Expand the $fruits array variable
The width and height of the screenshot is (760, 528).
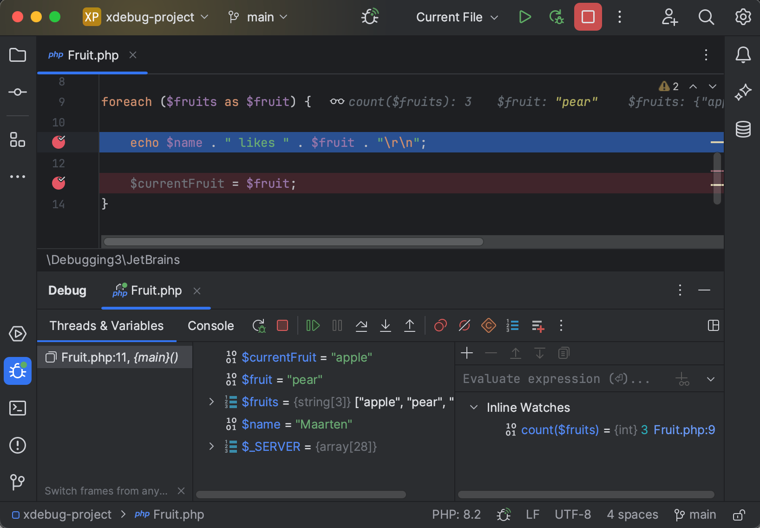click(212, 402)
